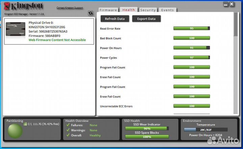
Task: Open the Events tab
Action: 167,10
